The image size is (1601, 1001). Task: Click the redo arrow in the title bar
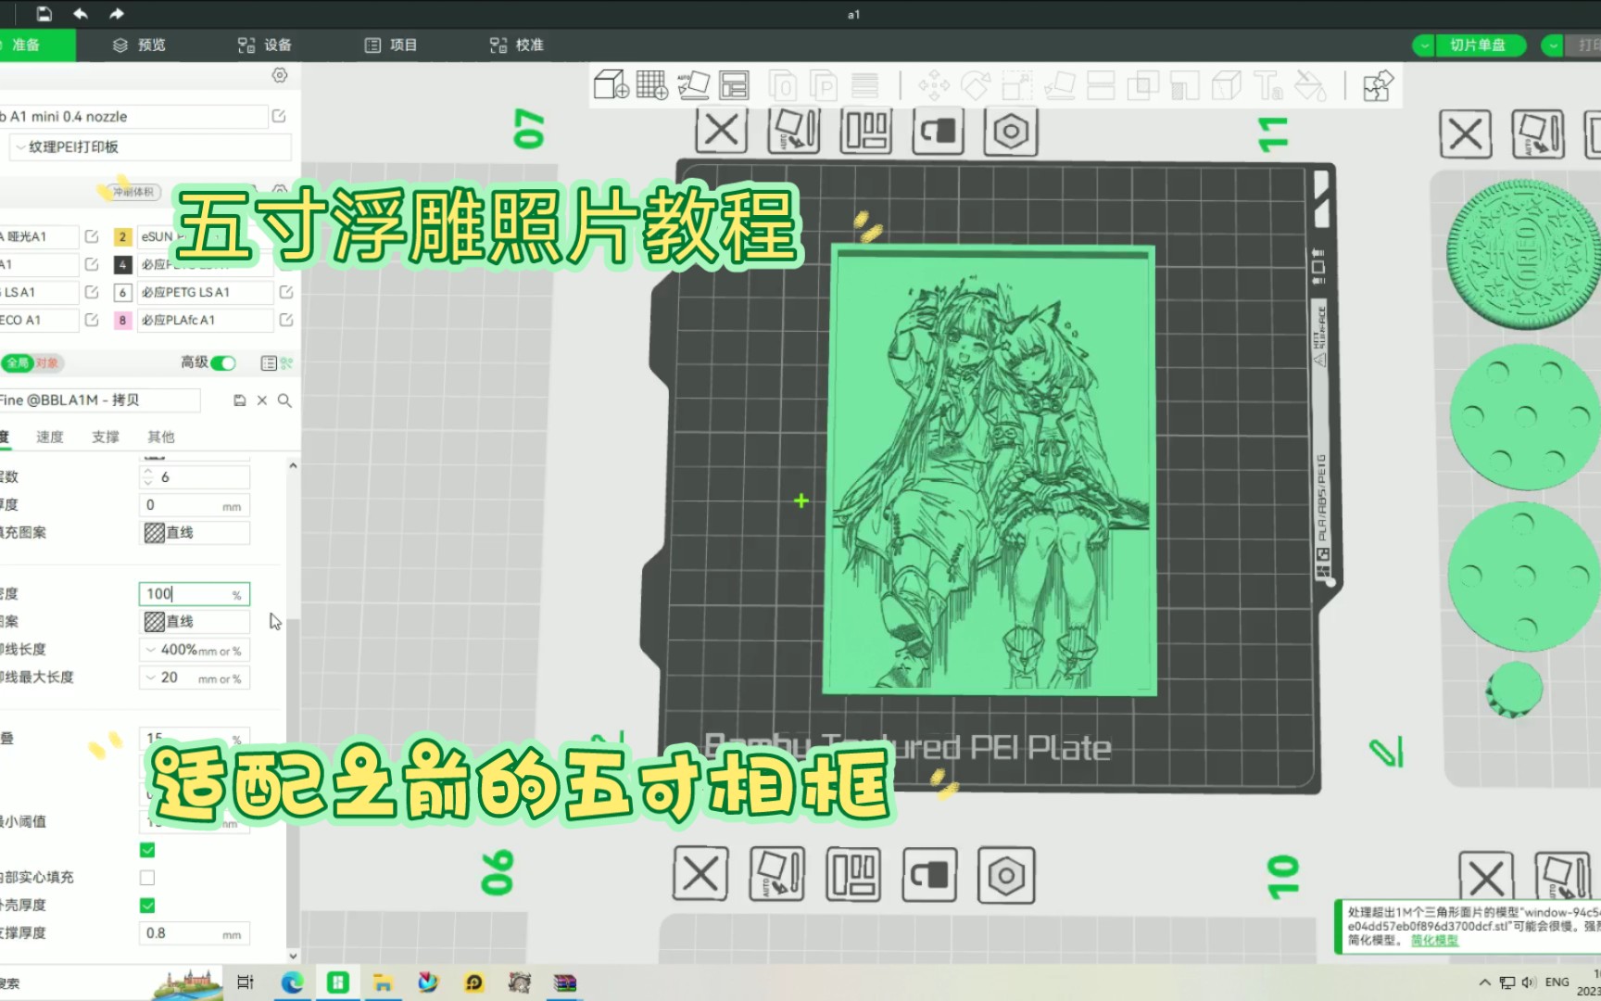tap(116, 14)
